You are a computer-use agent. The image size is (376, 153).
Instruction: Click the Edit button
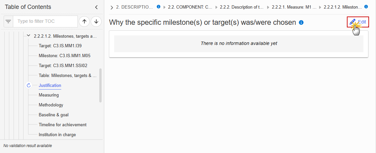358,22
